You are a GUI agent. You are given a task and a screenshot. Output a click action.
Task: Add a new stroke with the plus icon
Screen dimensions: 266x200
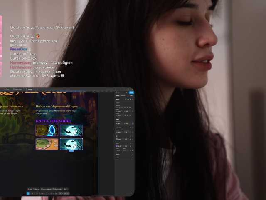[133, 143]
